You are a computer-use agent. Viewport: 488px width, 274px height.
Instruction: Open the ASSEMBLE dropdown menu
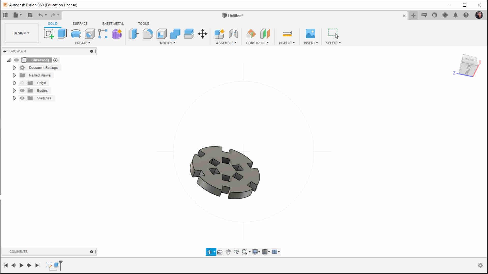(x=226, y=43)
